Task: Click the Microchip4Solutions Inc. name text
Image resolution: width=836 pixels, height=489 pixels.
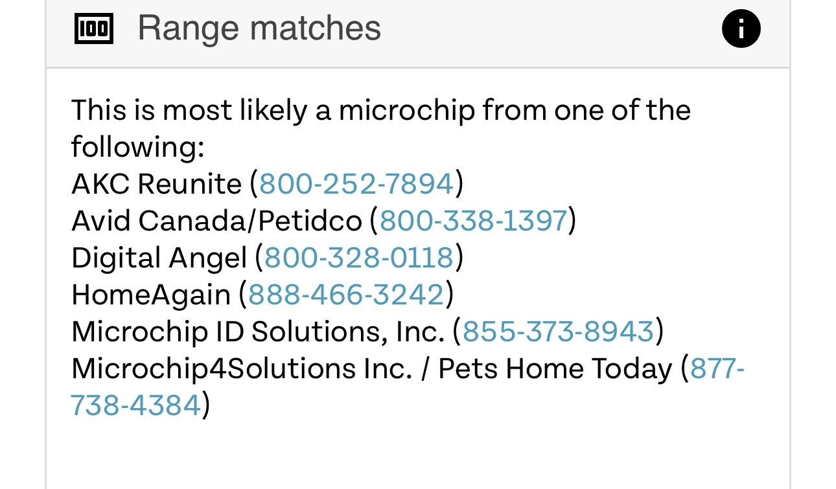Action: tap(241, 369)
